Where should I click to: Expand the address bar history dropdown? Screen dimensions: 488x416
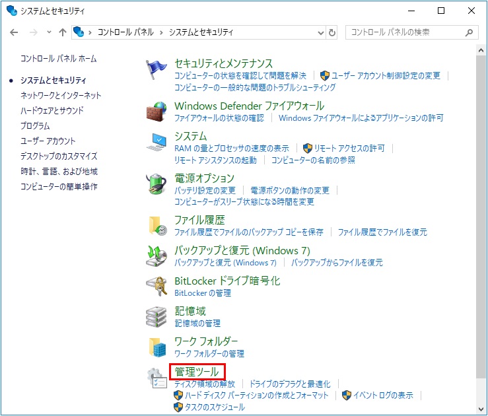point(321,32)
